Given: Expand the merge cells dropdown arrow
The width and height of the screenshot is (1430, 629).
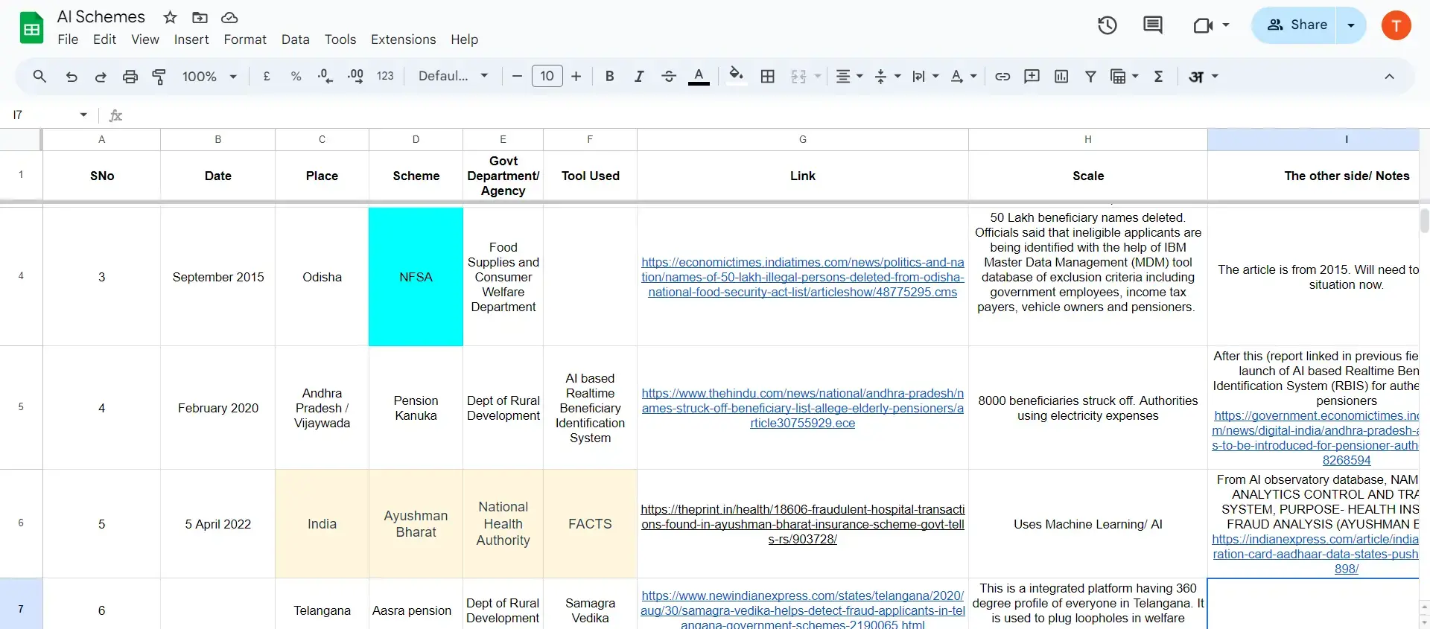Looking at the screenshot, I should click(x=818, y=76).
